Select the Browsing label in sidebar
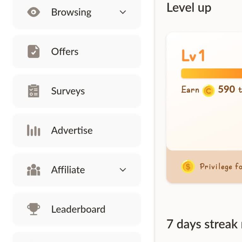Viewport: 242px width, 242px height. [71, 12]
